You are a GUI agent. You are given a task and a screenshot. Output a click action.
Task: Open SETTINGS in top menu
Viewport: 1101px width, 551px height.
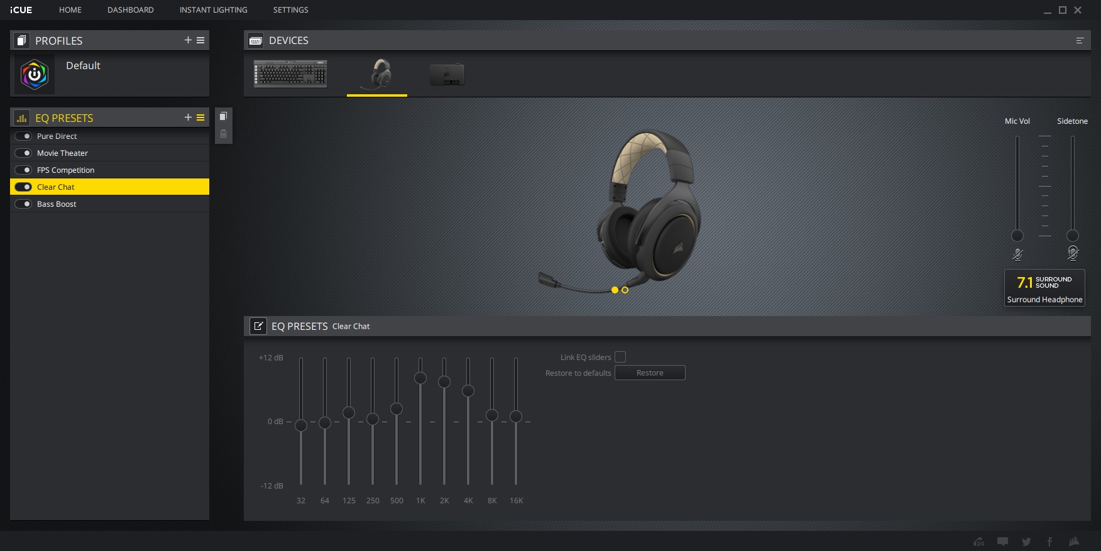coord(290,10)
